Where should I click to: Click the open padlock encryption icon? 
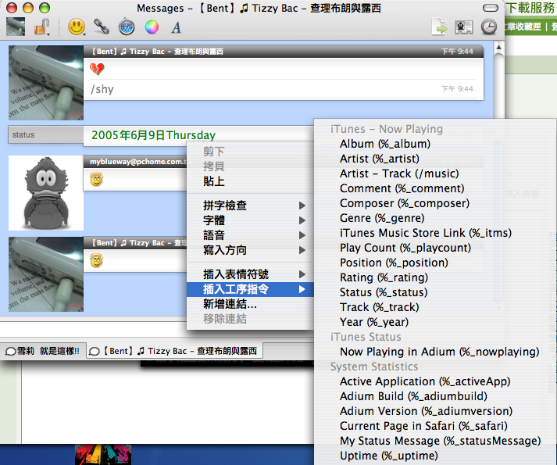[41, 27]
